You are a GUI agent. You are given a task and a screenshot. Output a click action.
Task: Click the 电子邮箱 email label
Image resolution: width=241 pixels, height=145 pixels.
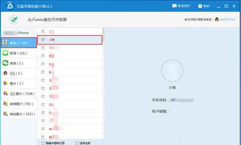[160, 111]
